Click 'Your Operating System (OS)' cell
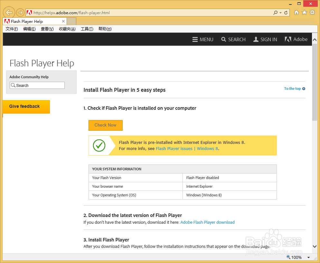Image resolution: width=320 pixels, height=263 pixels. click(136, 195)
